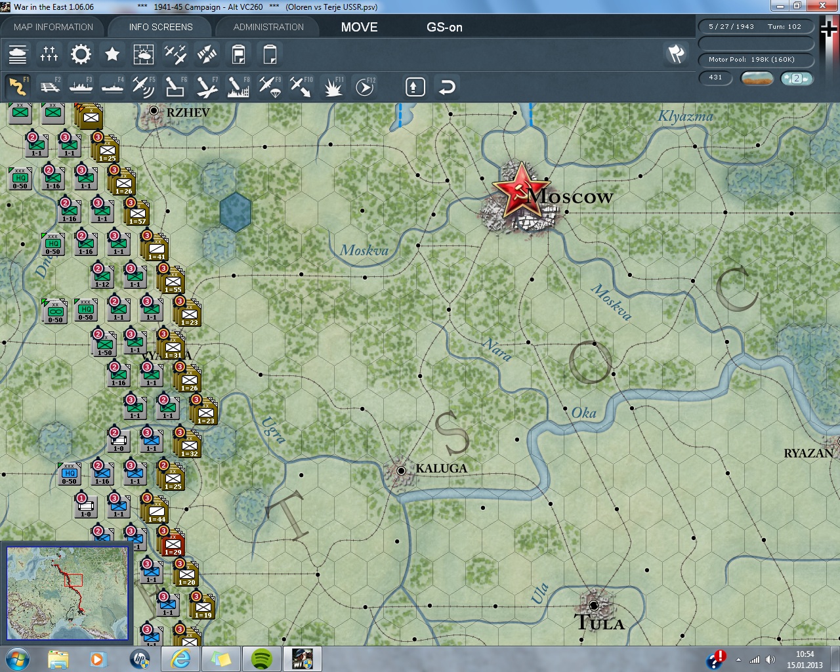The image size is (840, 672).
Task: Open the reinforcement arrows icon screen
Action: pyautogui.click(x=207, y=54)
